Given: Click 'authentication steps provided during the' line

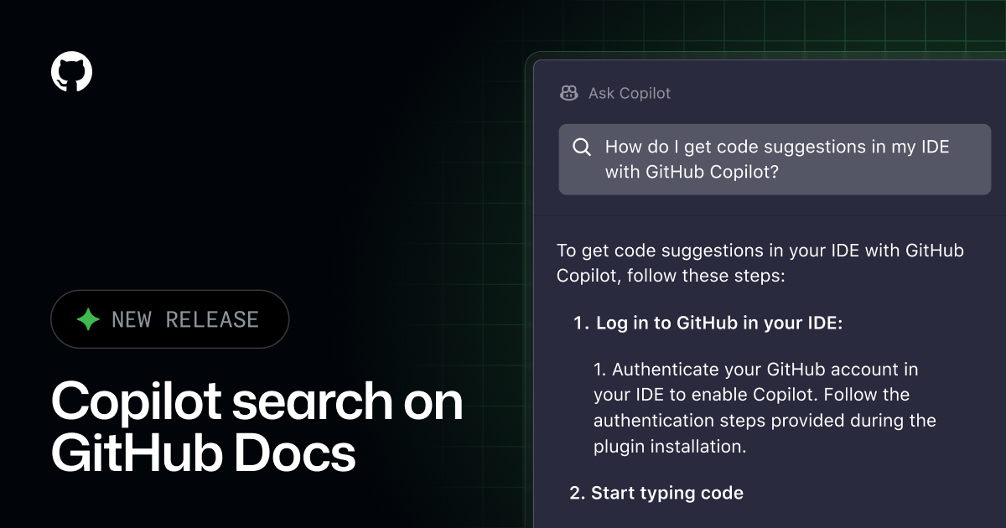Looking at the screenshot, I should pyautogui.click(x=764, y=420).
